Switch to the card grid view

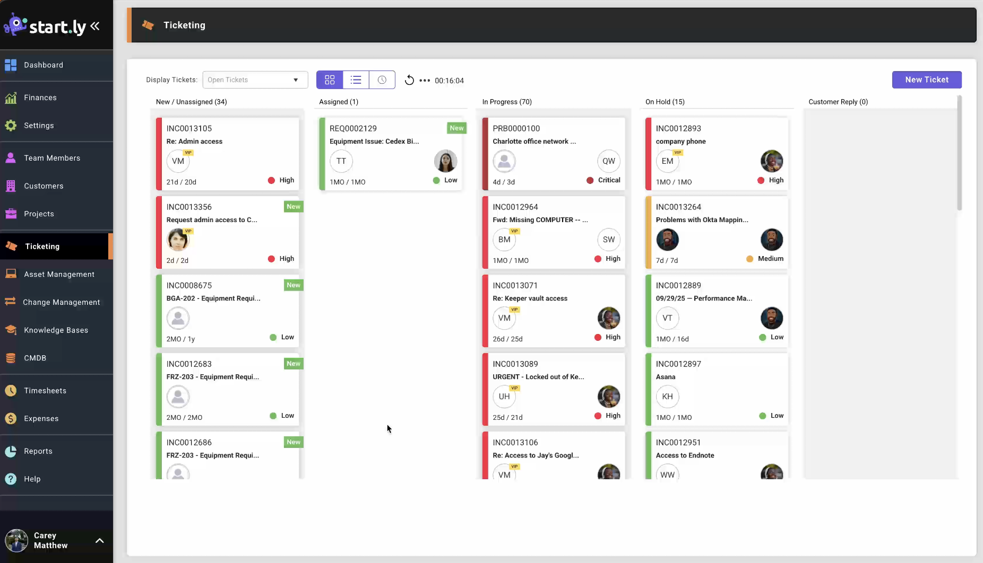pyautogui.click(x=330, y=80)
